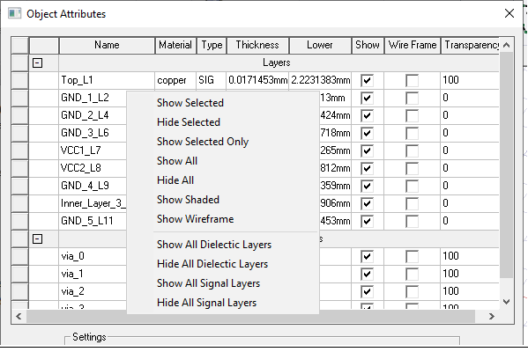Uncheck Show for GND_1_L2
This screenshot has width=528, height=352.
point(367,99)
